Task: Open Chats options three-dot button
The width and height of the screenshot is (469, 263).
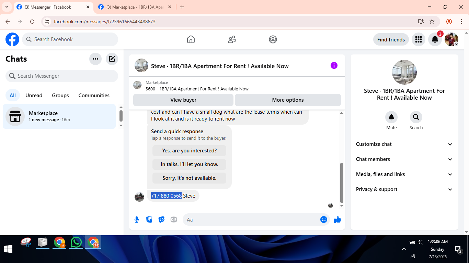Action: click(95, 59)
